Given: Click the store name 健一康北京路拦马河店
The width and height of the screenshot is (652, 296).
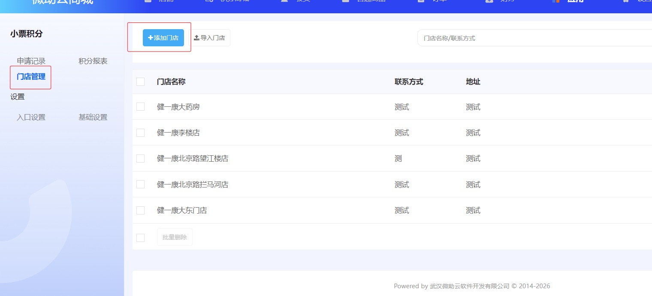Looking at the screenshot, I should pyautogui.click(x=193, y=184).
